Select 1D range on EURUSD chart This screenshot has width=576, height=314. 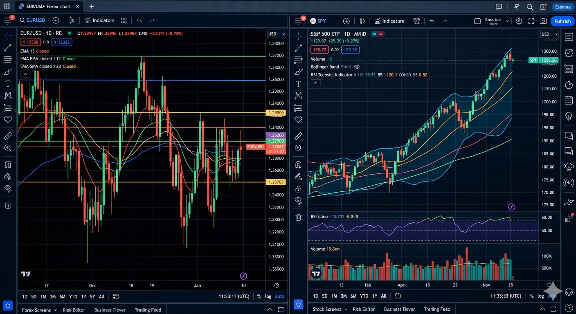(x=25, y=296)
